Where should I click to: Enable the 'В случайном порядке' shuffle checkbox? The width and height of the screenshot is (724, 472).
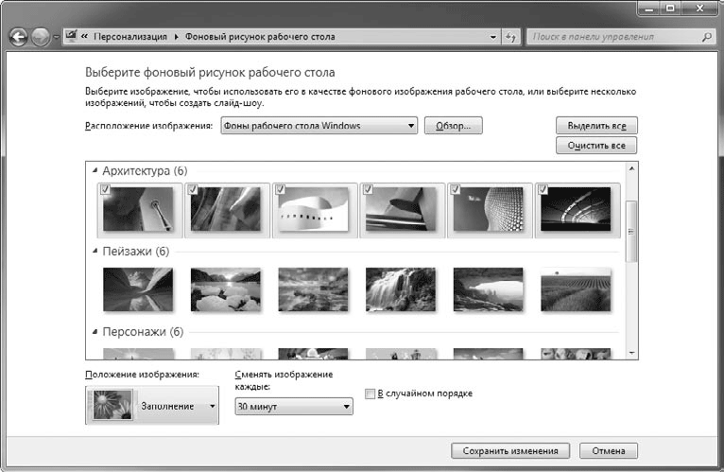(x=371, y=393)
